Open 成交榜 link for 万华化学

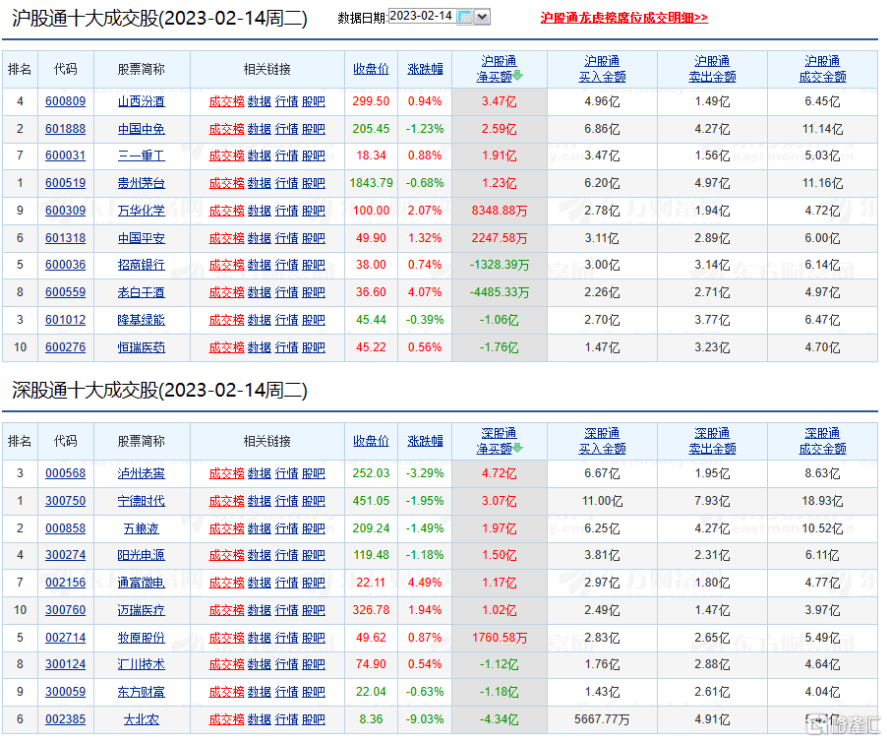click(x=227, y=211)
